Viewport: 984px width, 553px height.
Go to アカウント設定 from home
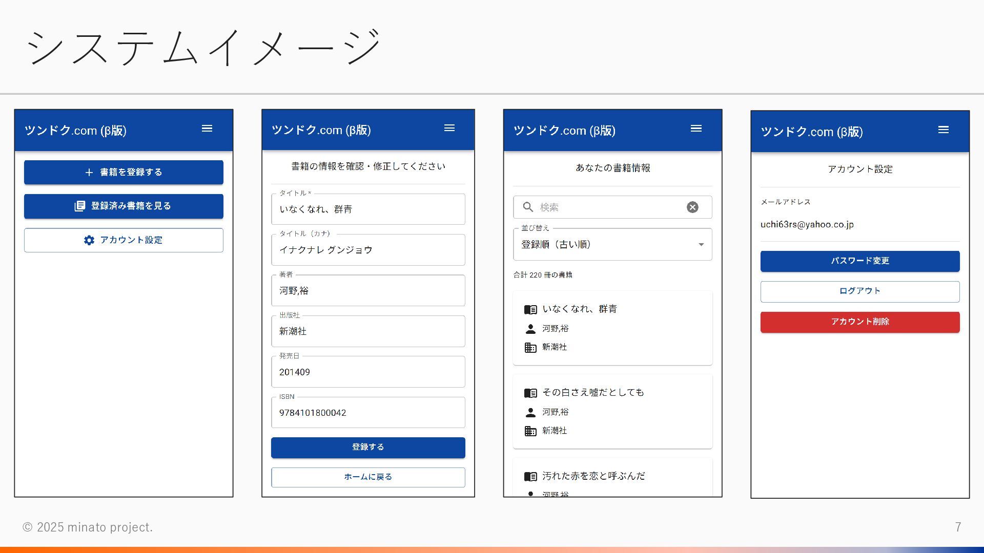(124, 240)
